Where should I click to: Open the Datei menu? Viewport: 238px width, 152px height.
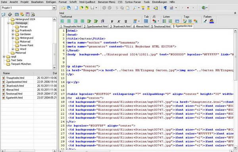pyautogui.click(x=4, y=2)
